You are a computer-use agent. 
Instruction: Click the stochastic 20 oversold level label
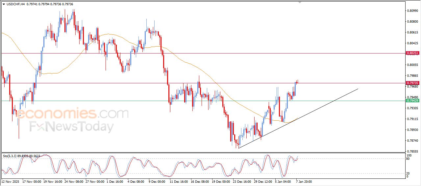pyautogui.click(x=409, y=173)
